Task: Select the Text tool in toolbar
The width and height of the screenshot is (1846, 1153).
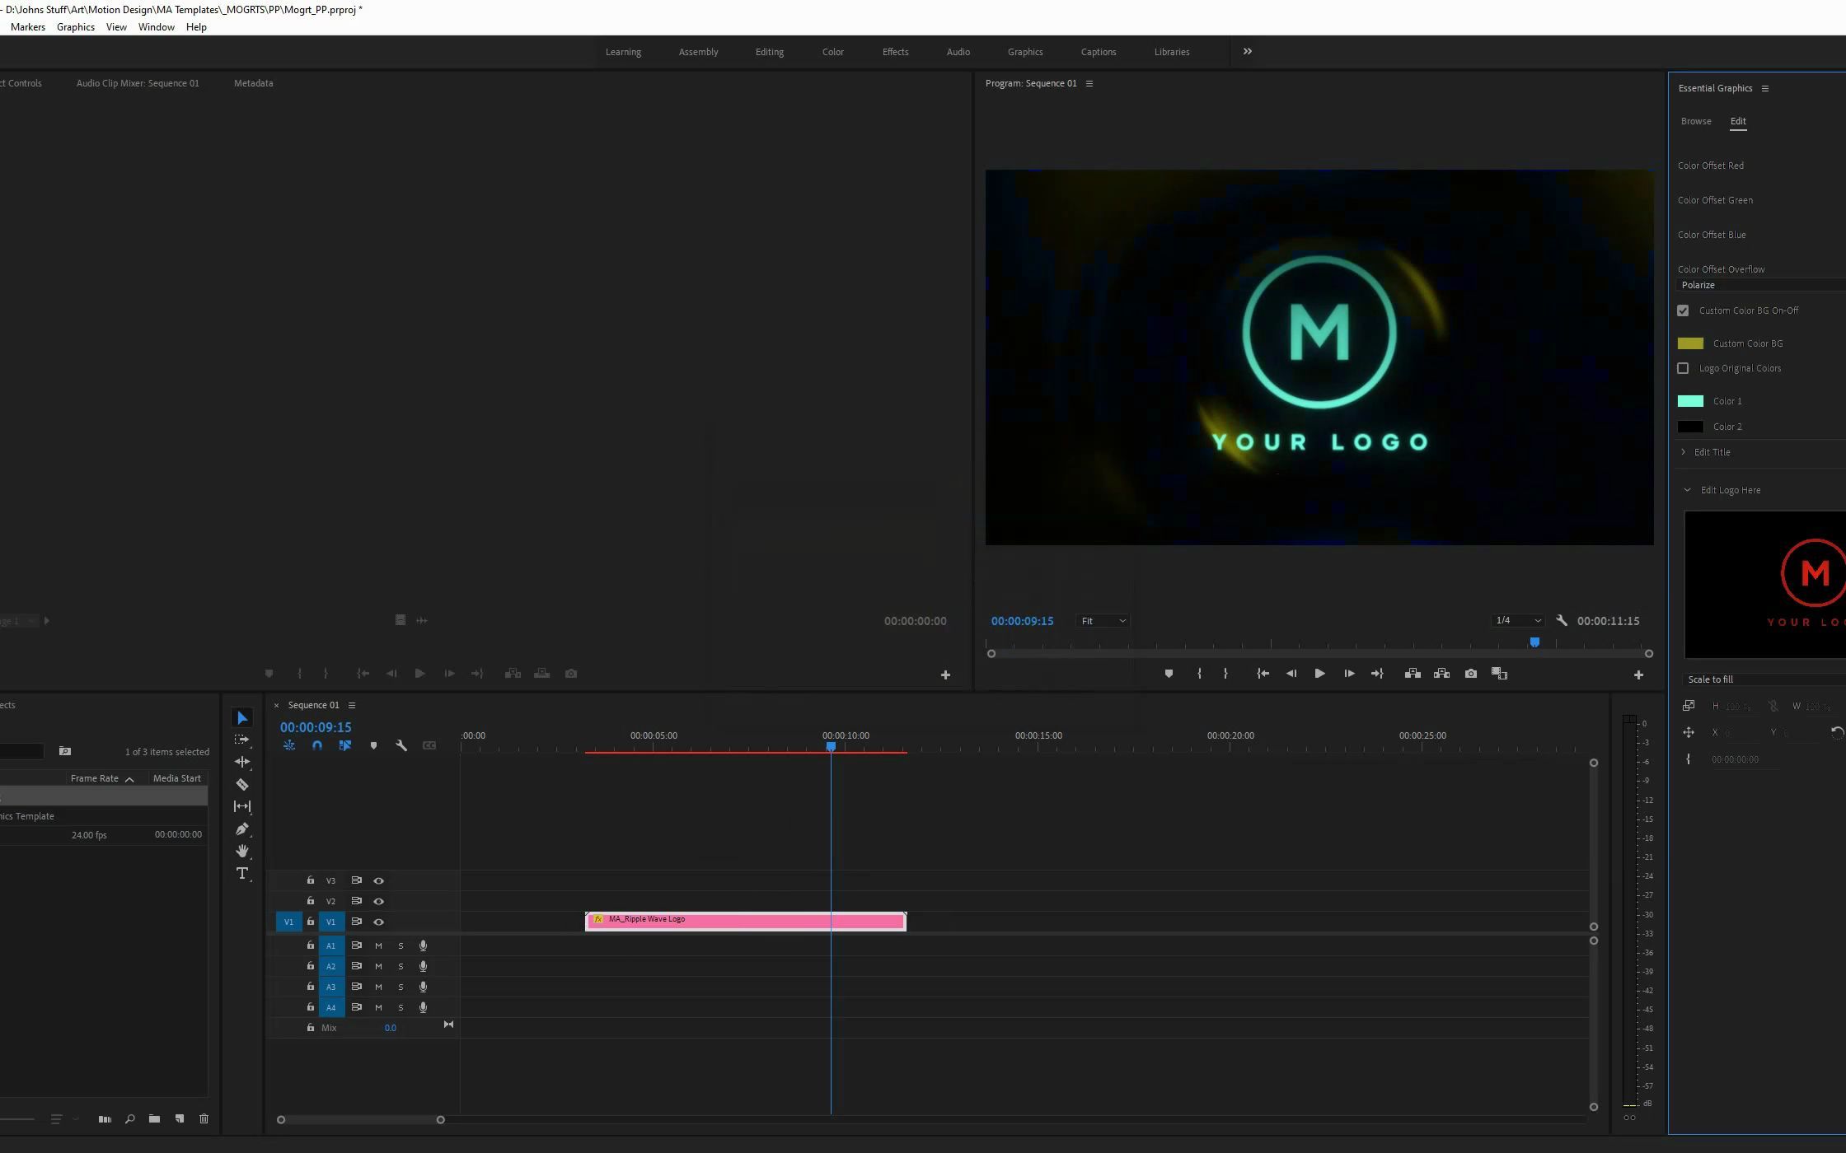Action: (x=242, y=873)
